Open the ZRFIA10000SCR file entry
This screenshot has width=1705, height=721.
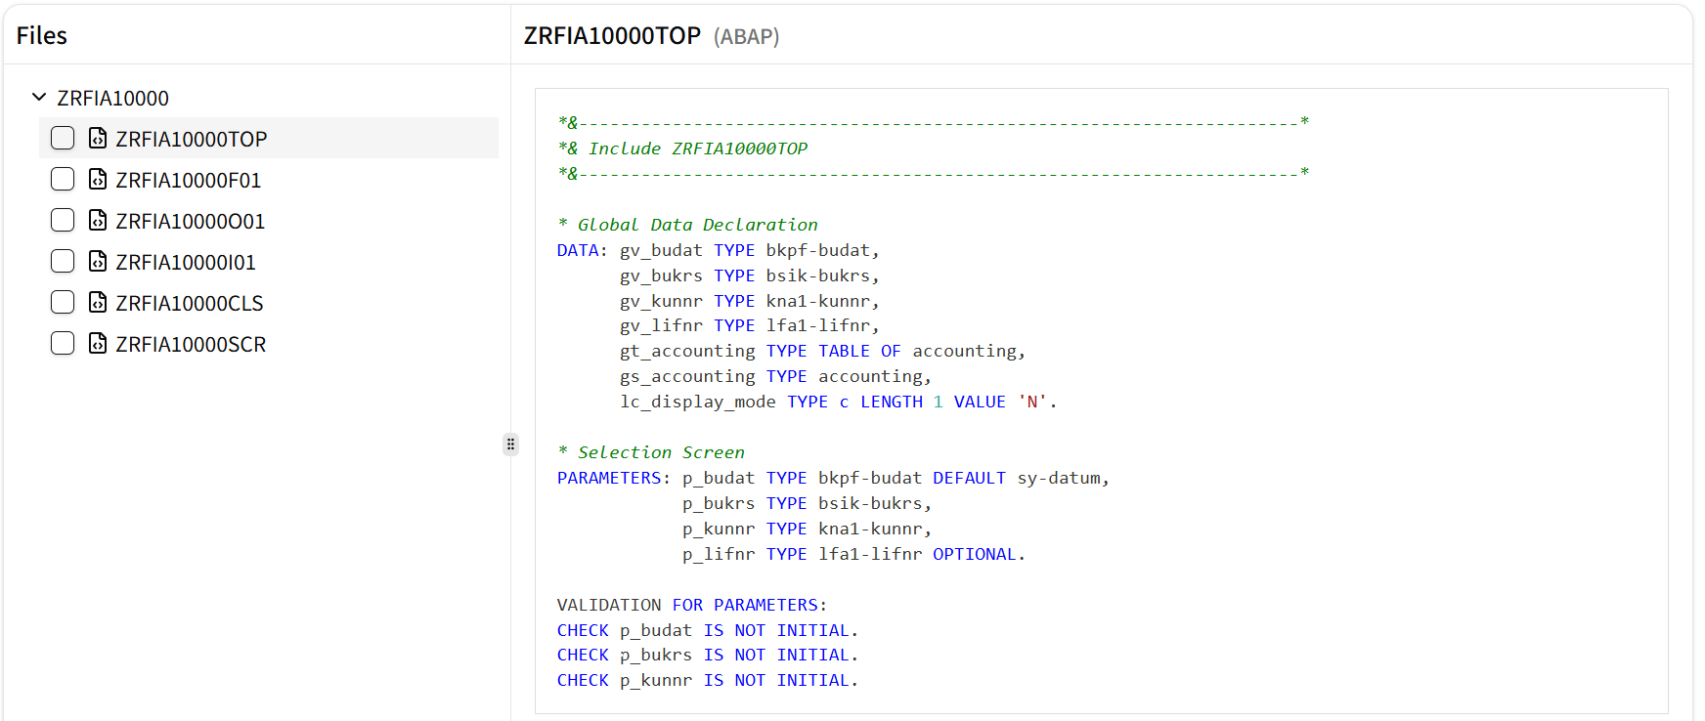[x=190, y=344]
